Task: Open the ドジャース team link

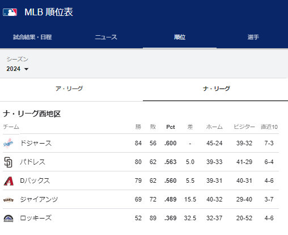Action: click(x=36, y=143)
